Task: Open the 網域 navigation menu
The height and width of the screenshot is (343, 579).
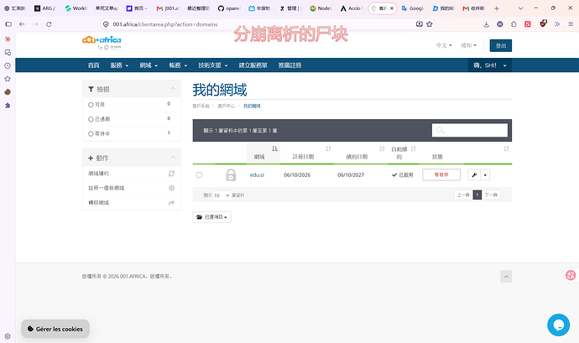Action: click(149, 65)
